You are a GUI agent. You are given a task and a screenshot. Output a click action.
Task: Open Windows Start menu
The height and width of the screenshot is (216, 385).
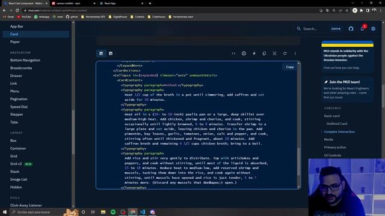[x=4, y=212]
